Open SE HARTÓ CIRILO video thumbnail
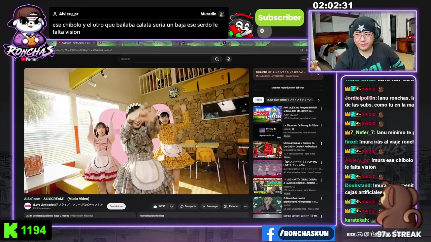431x242 pixels. [x=268, y=186]
